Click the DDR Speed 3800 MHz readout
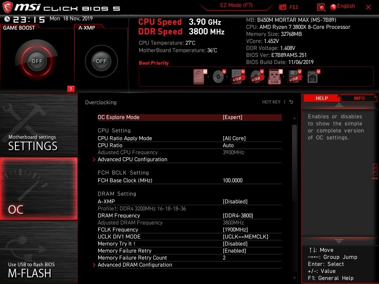The image size is (379, 284). click(x=181, y=32)
